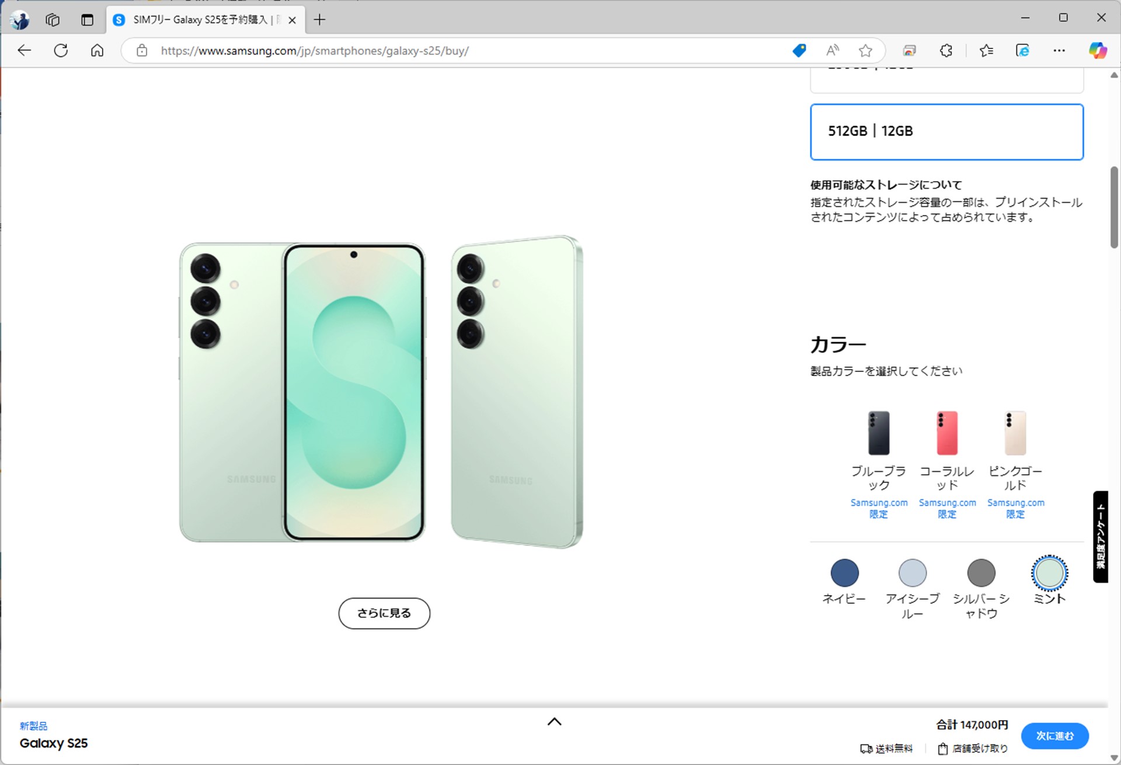Open the screenshot toolbar icon

(x=909, y=51)
